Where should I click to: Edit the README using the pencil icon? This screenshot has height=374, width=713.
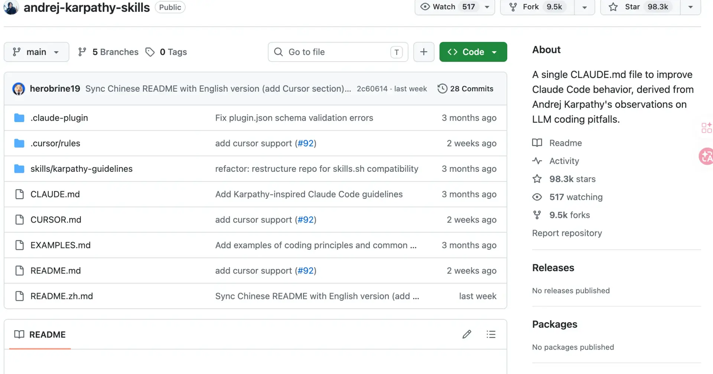point(467,334)
